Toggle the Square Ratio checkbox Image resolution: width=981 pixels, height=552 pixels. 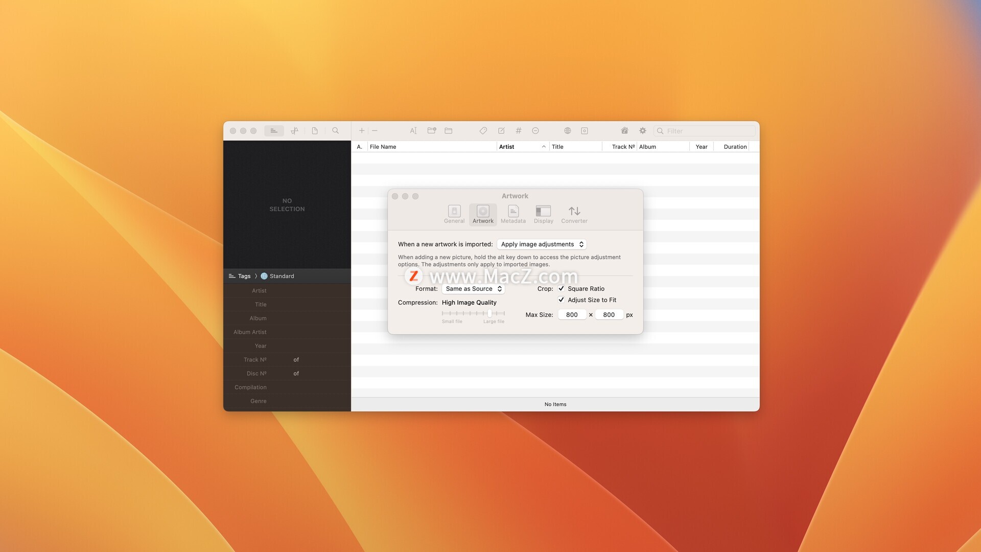(x=561, y=289)
